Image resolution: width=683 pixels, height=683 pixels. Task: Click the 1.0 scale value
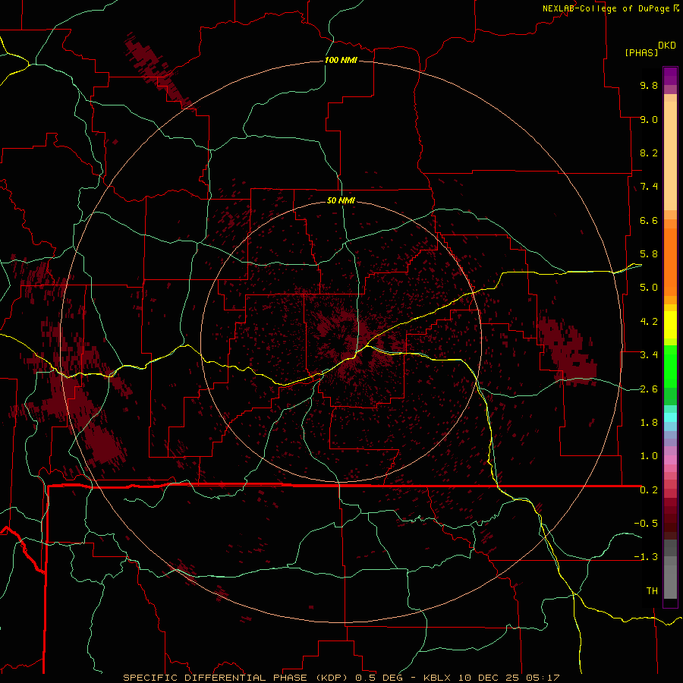pos(649,456)
